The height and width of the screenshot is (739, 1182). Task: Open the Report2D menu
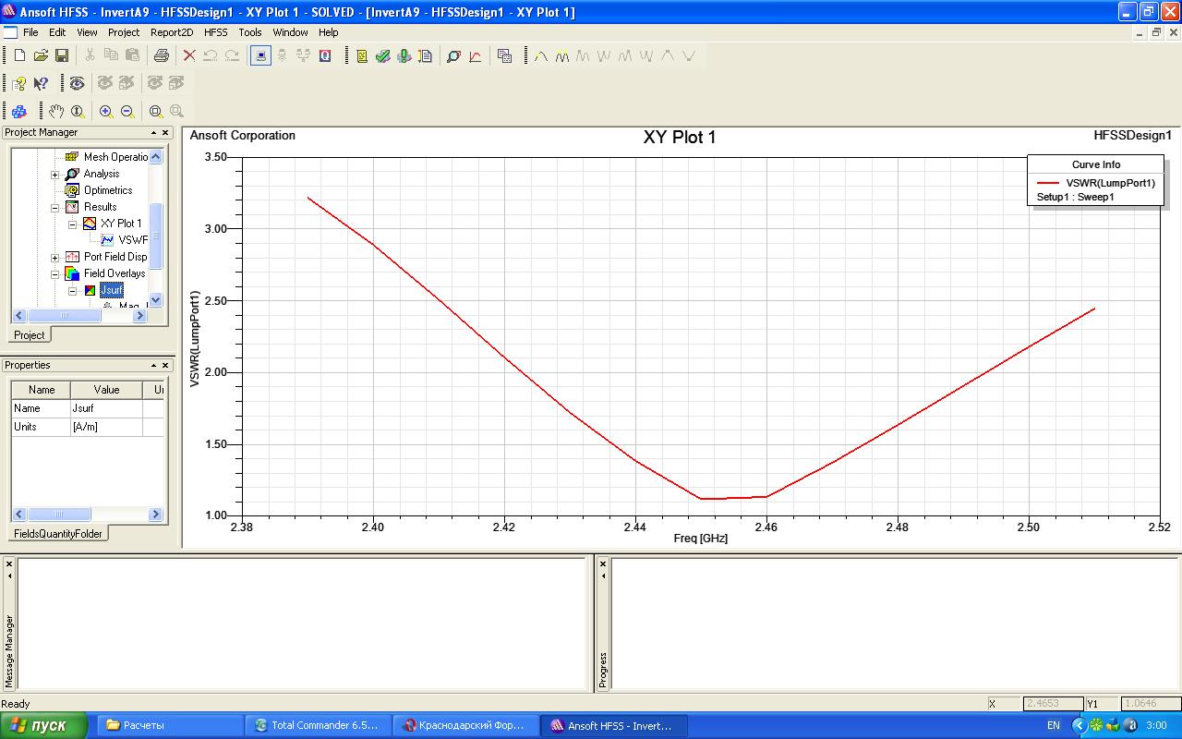coord(172,32)
